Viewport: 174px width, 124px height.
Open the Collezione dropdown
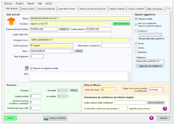[x=162, y=61]
